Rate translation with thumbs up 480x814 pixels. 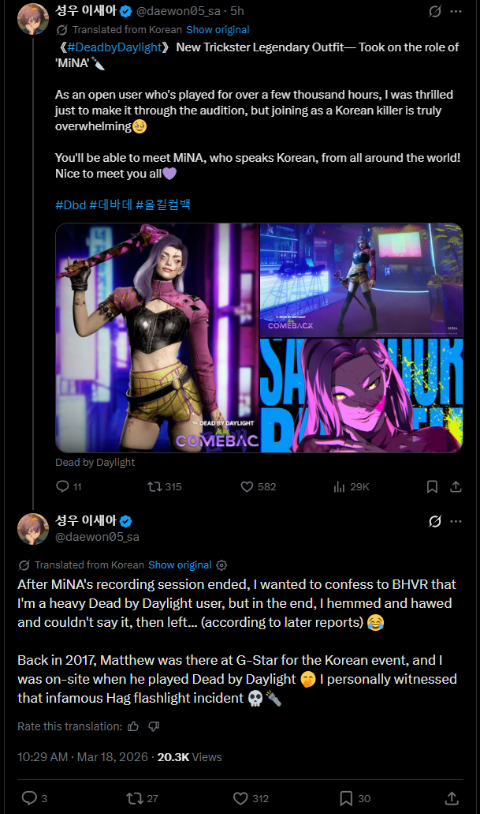[x=133, y=726]
